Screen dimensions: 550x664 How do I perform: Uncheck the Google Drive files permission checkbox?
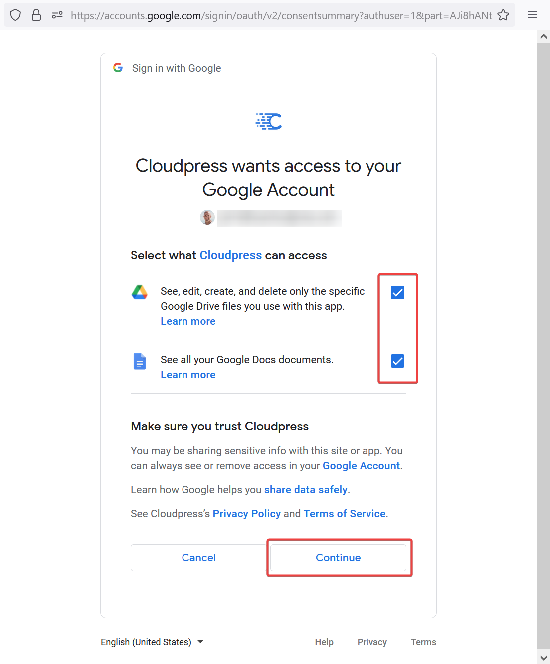[x=397, y=292]
